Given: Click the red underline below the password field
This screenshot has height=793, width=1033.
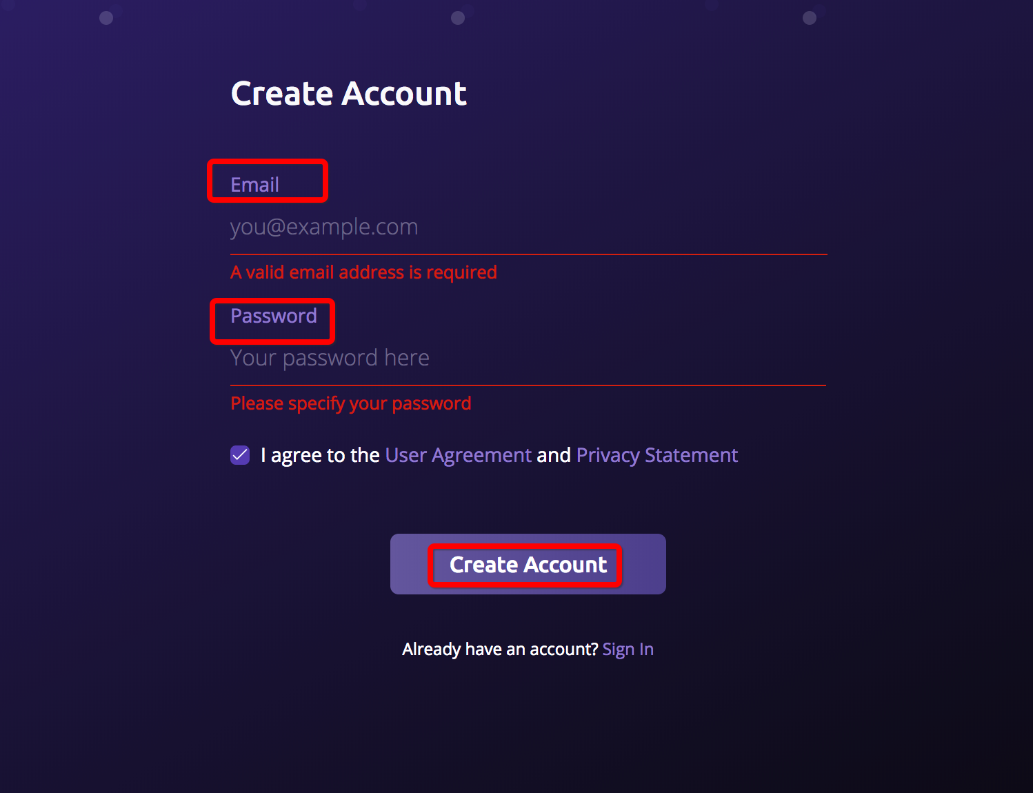Looking at the screenshot, I should [x=528, y=385].
